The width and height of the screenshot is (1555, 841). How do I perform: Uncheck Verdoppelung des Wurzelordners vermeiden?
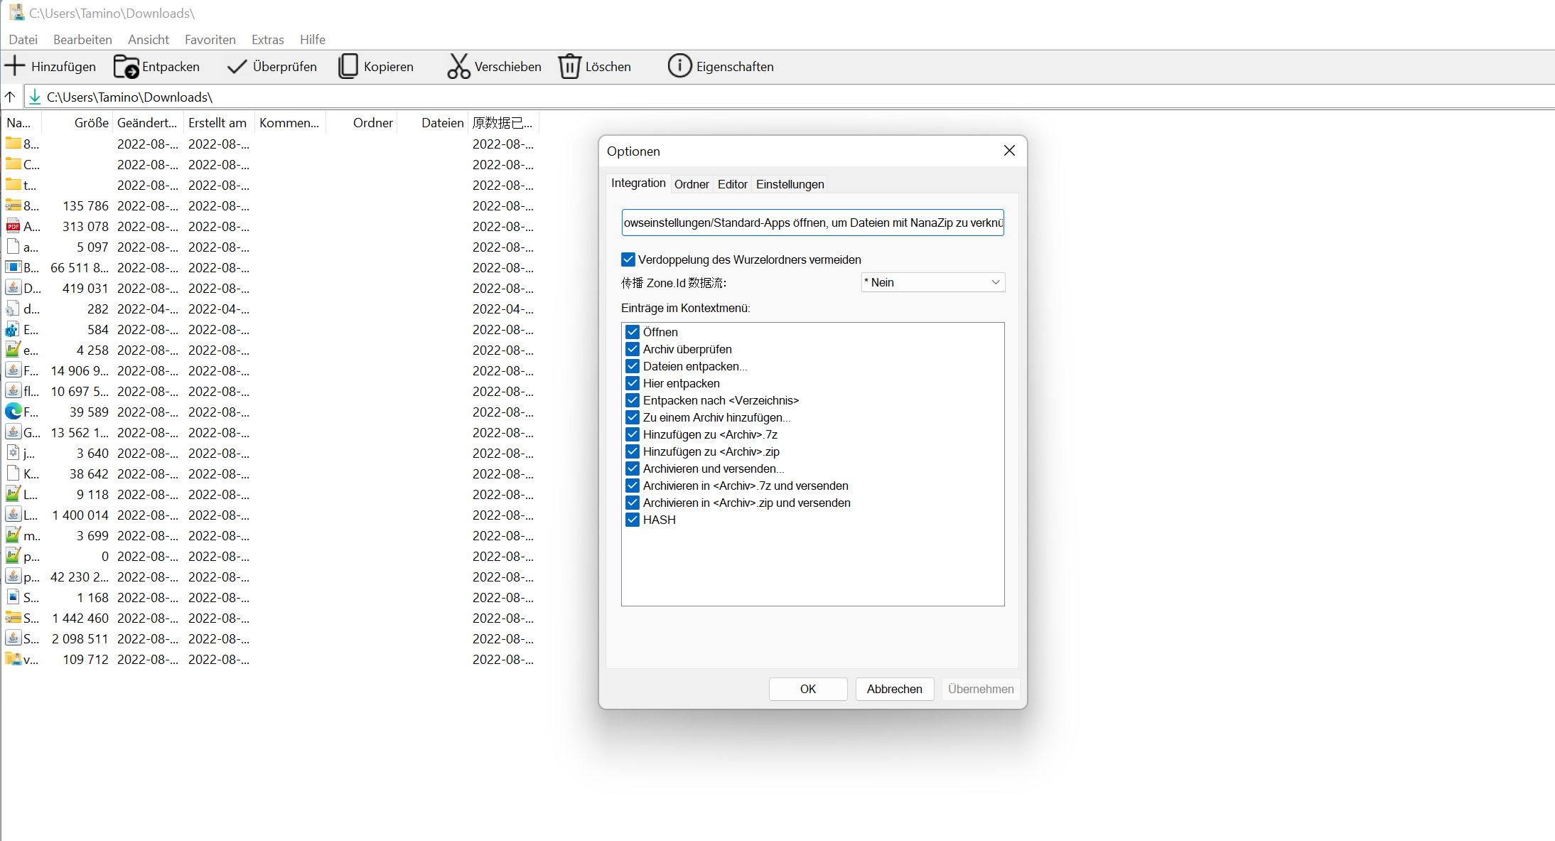[628, 259]
